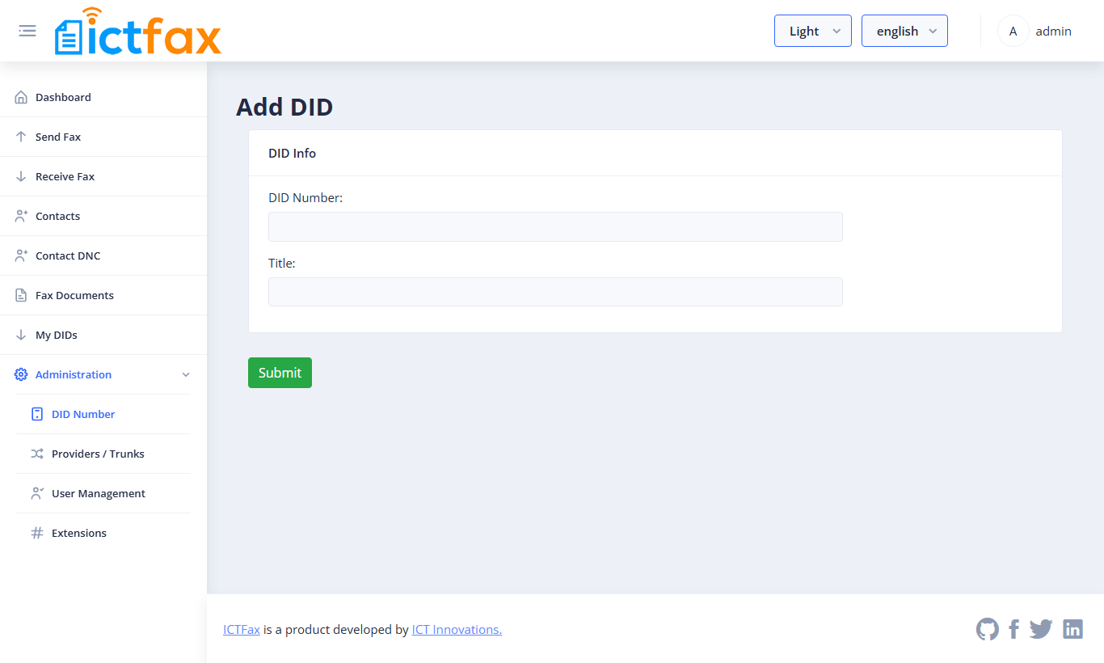Click the "DID Info" card heading

[x=292, y=153]
